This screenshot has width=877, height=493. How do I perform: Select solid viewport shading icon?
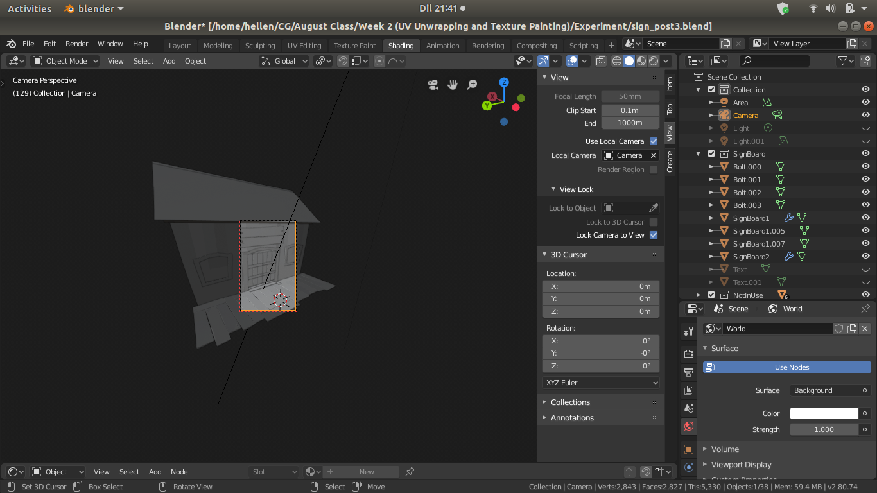(x=629, y=61)
